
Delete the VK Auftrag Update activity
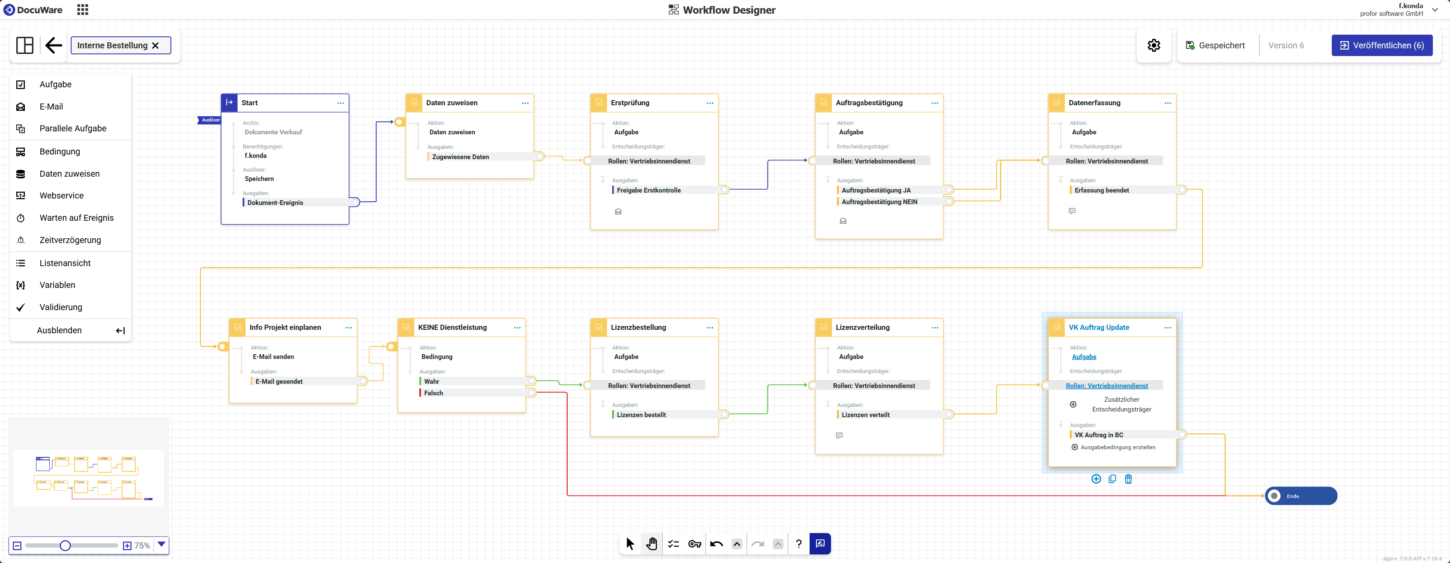click(x=1128, y=479)
